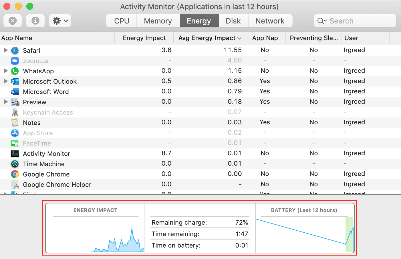Click the App Store icon
The height and width of the screenshot is (259, 401).
tap(15, 133)
